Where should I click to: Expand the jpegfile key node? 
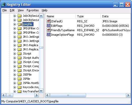click(15, 24)
